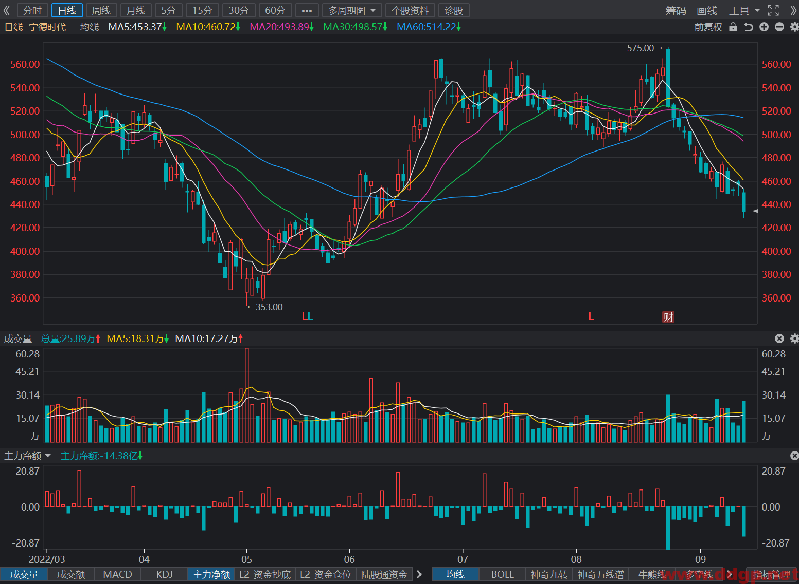
Task: Select 成交量 sub-indicator tab
Action: point(24,574)
